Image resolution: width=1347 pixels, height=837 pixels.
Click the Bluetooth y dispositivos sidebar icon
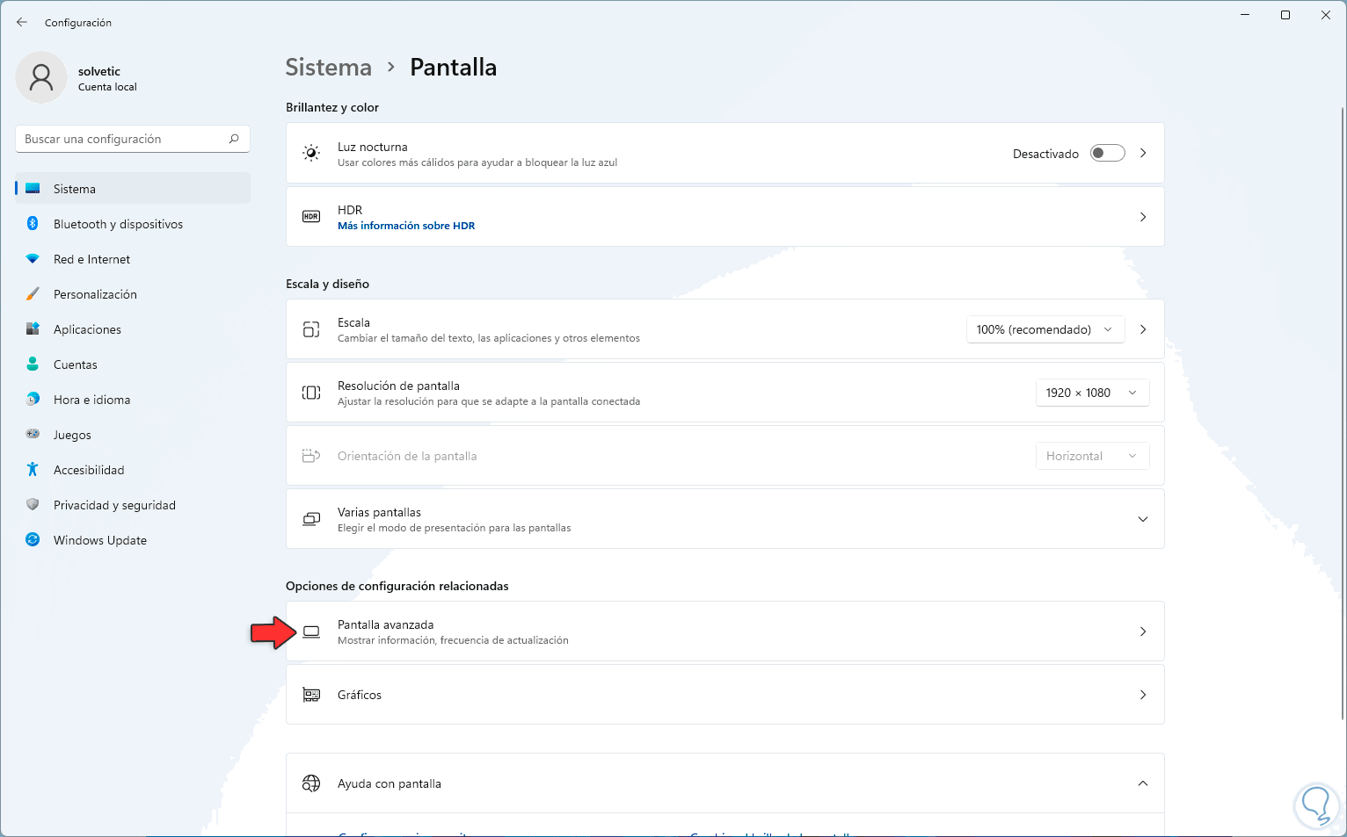(x=33, y=224)
